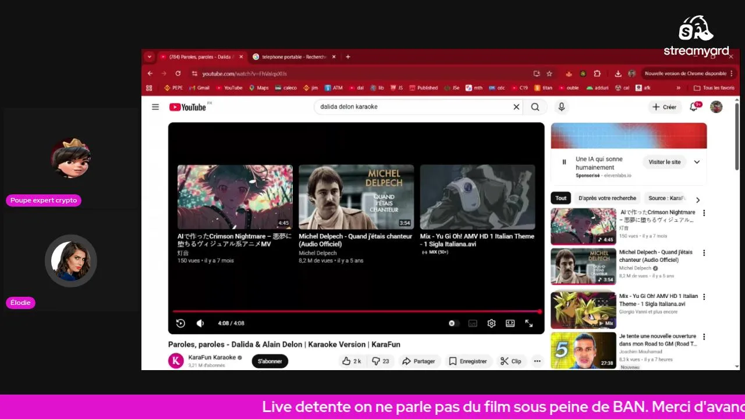This screenshot has height=419, width=745.
Task: Open the player settings gear
Action: pos(491,324)
